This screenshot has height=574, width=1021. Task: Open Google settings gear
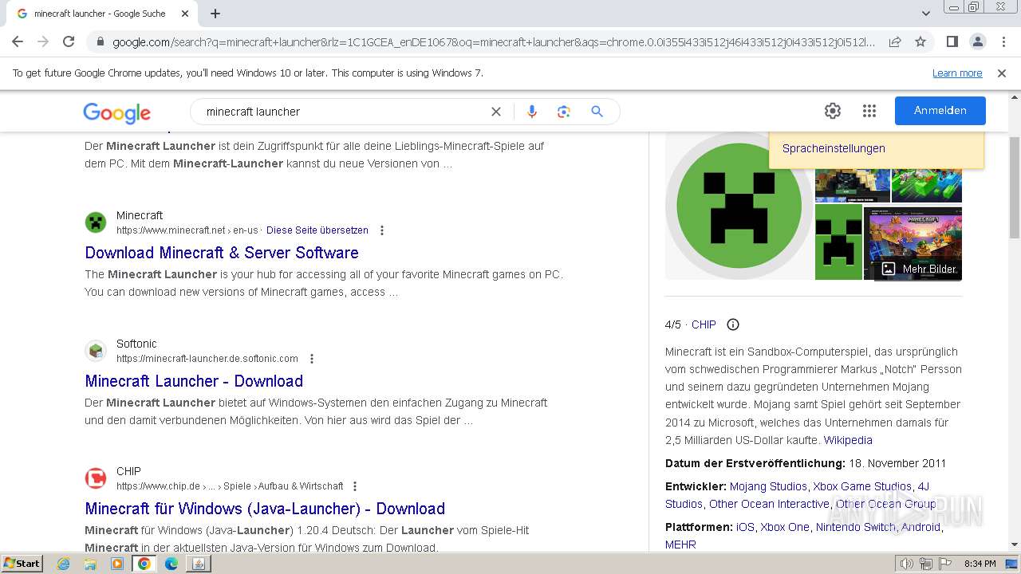click(x=833, y=111)
